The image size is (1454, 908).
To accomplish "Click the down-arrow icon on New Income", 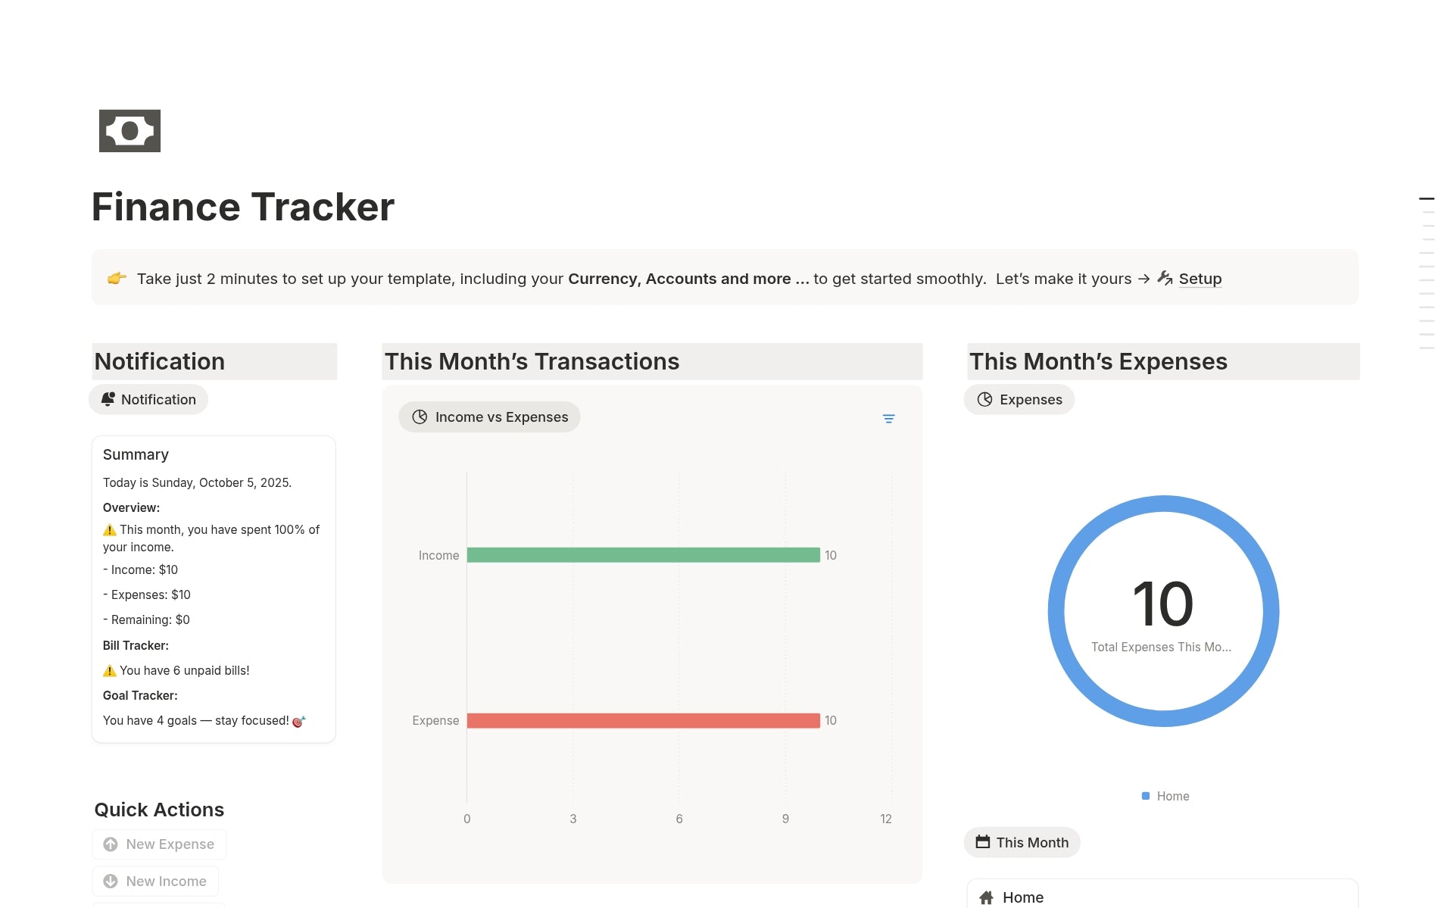I will (x=111, y=881).
